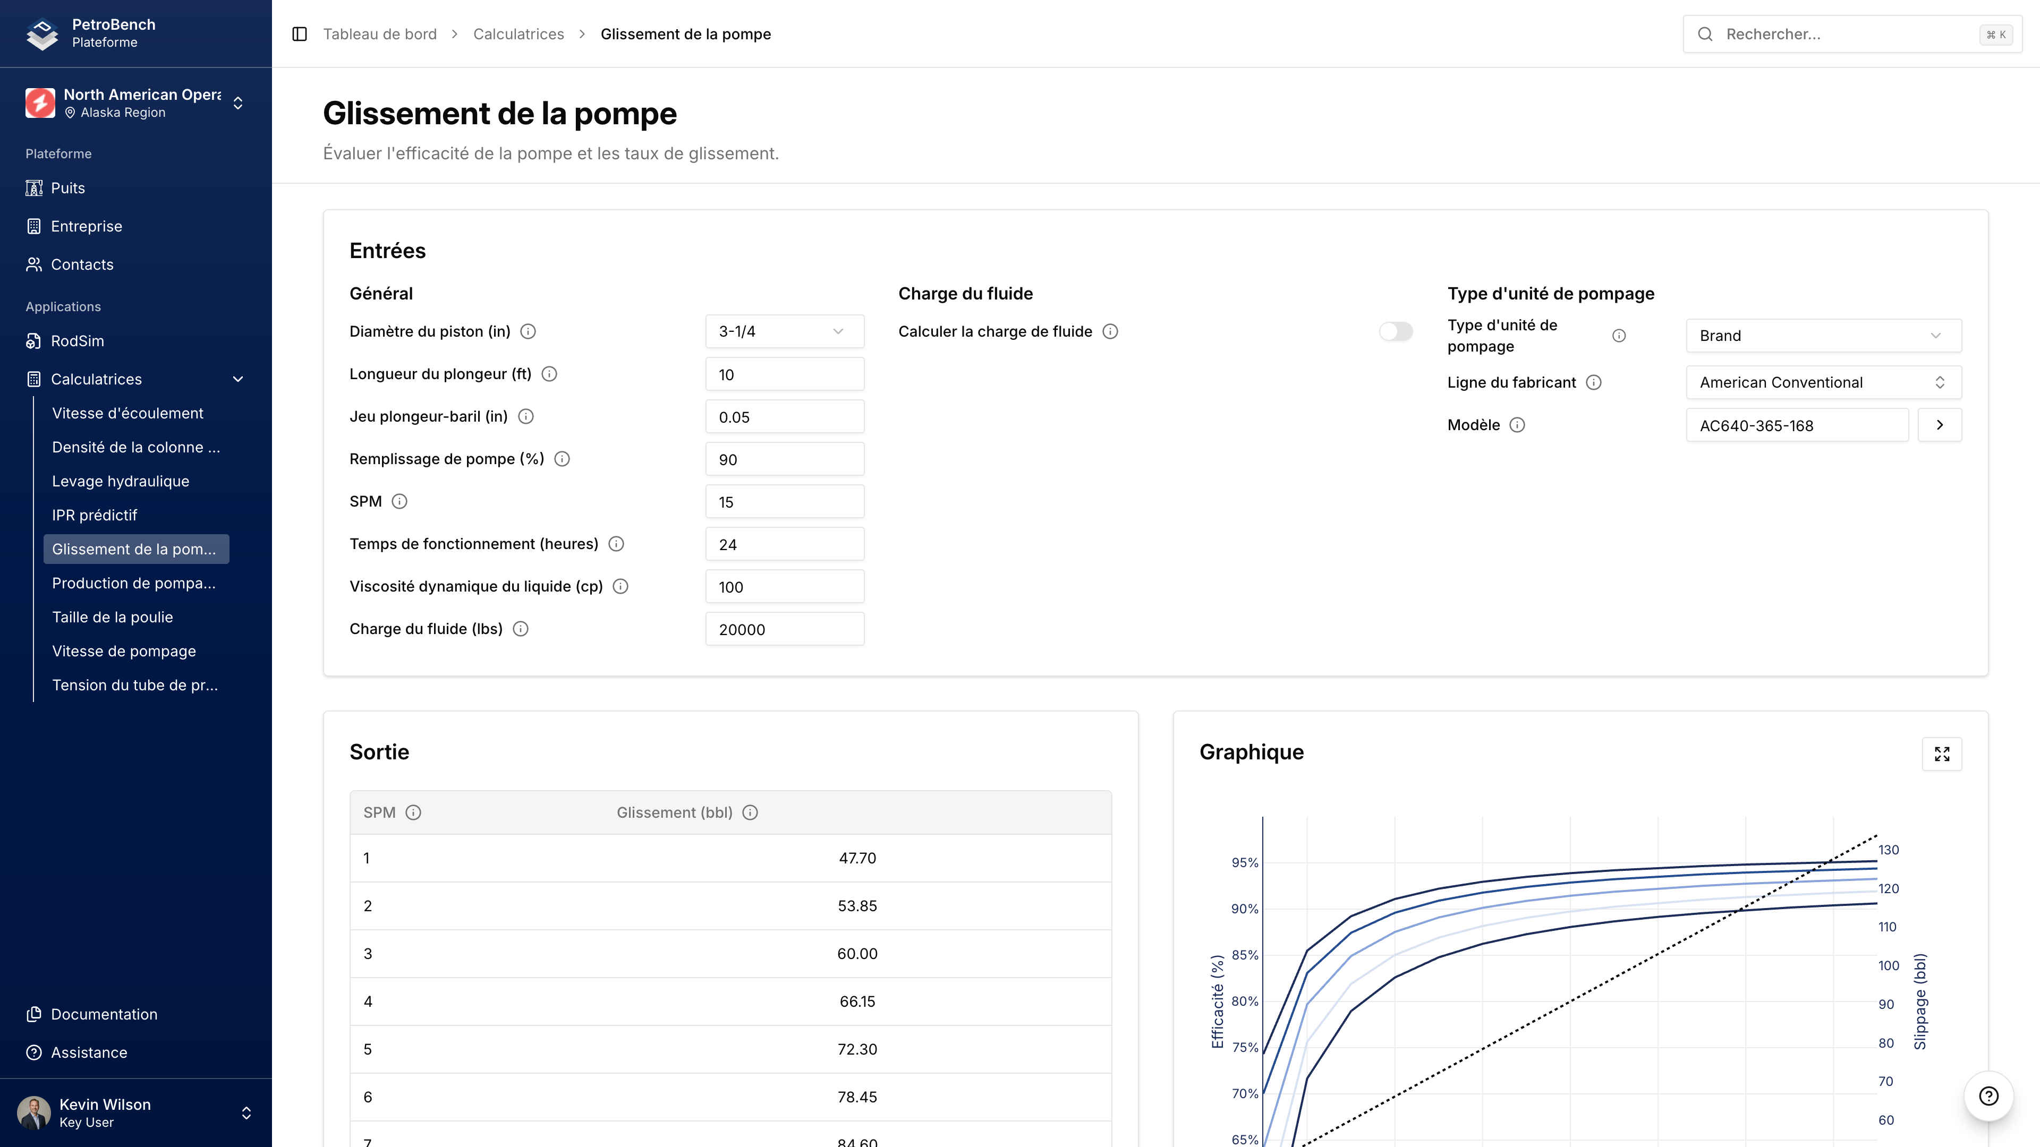Launch the RodSim application
The image size is (2040, 1147).
tap(77, 340)
